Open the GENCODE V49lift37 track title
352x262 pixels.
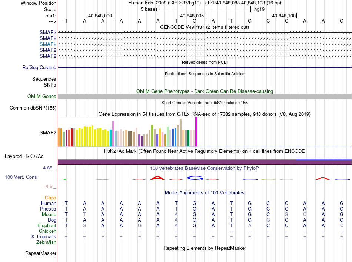click(204, 27)
